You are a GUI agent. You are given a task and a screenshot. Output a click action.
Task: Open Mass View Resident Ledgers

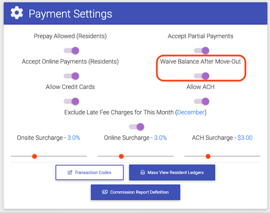click(172, 173)
